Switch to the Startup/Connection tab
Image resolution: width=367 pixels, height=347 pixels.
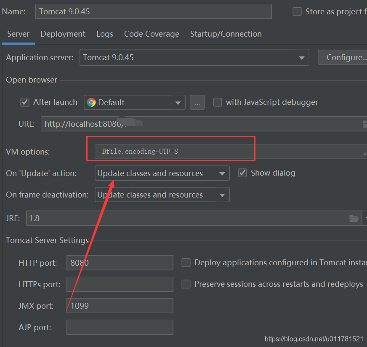(x=226, y=34)
